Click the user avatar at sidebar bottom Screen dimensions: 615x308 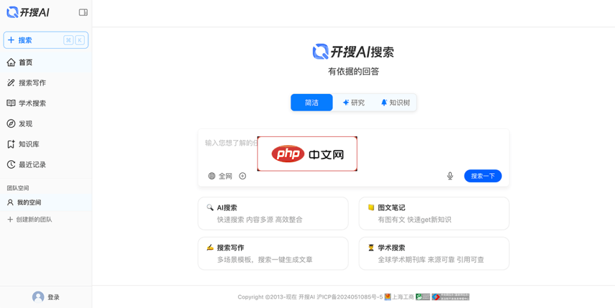coord(38,297)
